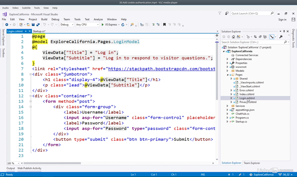Switch to the Startup.cs tab
The width and height of the screenshot is (297, 177).
39,31
